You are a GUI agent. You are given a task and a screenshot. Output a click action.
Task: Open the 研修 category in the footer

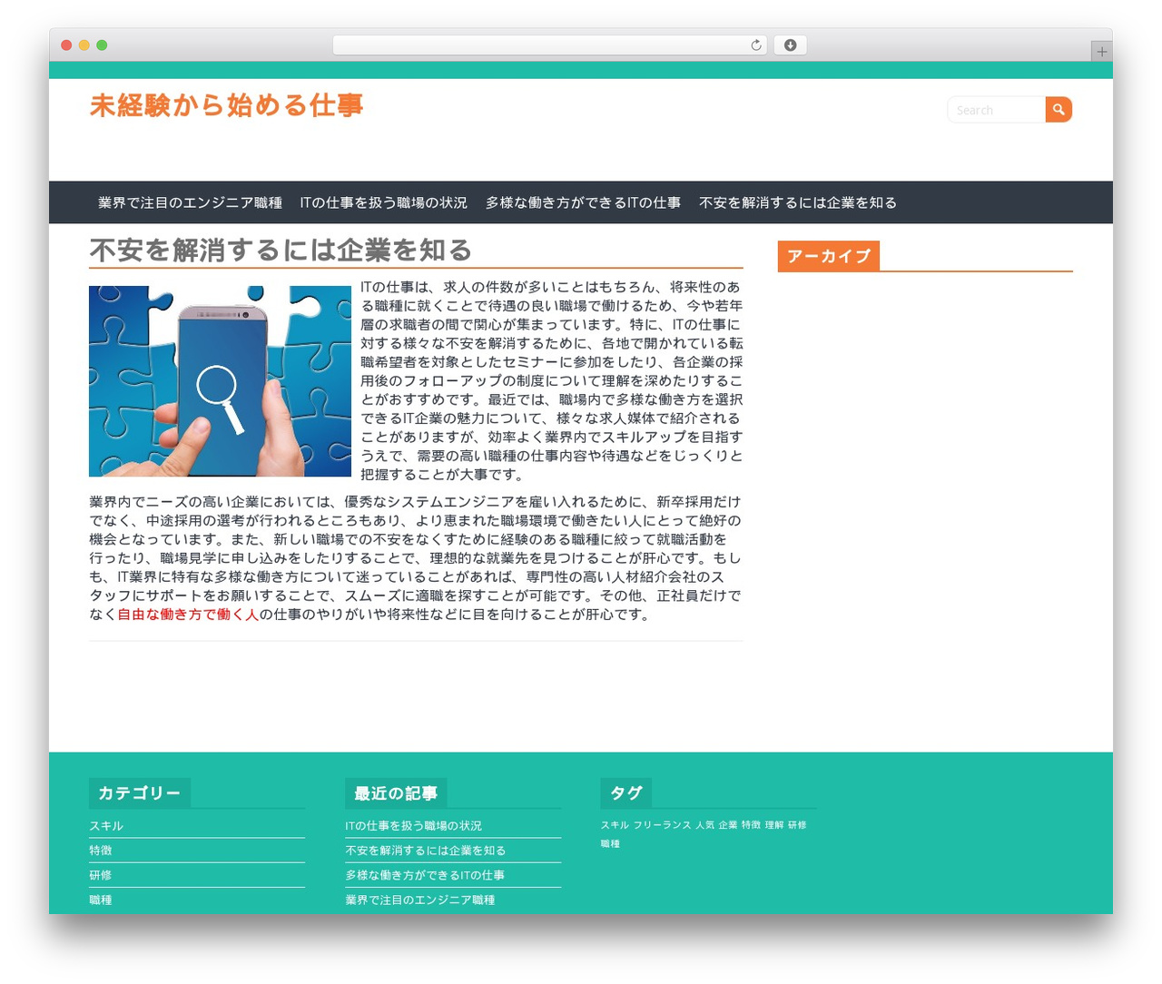coord(101,875)
